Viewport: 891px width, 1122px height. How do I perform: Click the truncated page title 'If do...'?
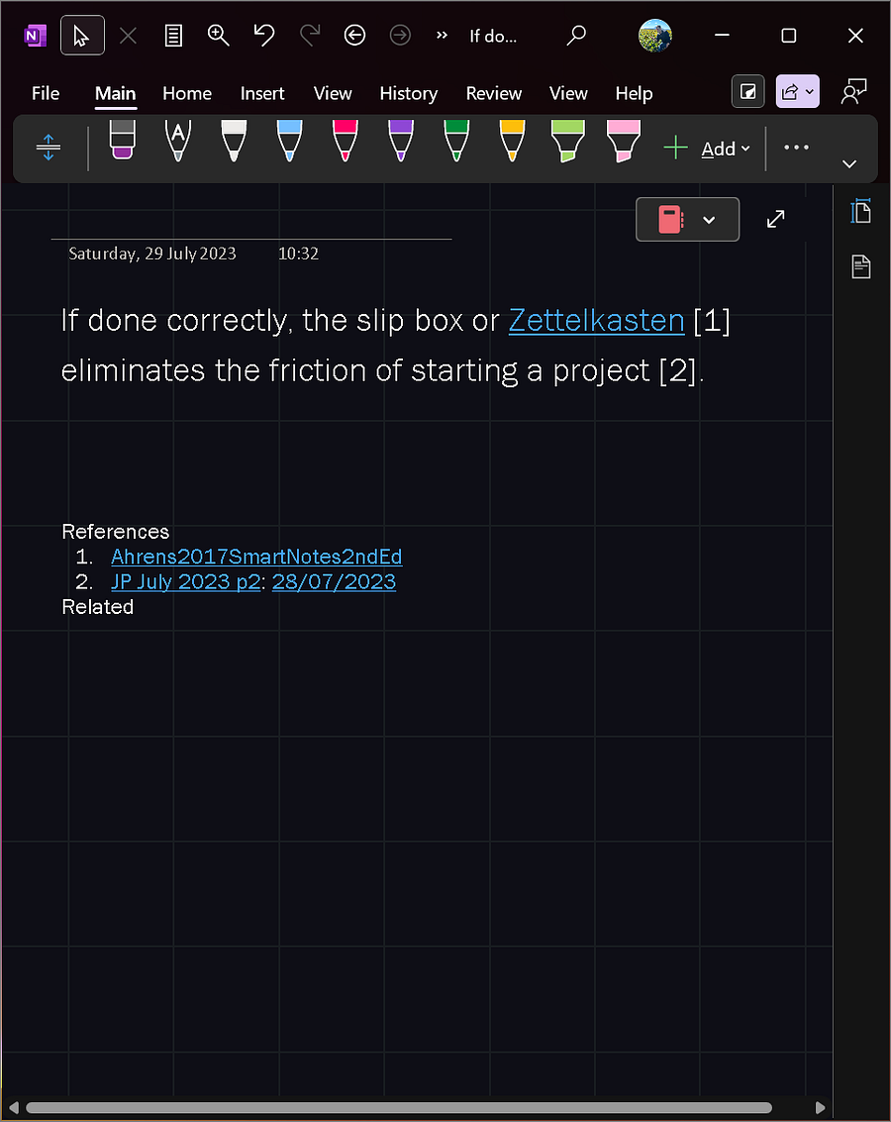(493, 36)
